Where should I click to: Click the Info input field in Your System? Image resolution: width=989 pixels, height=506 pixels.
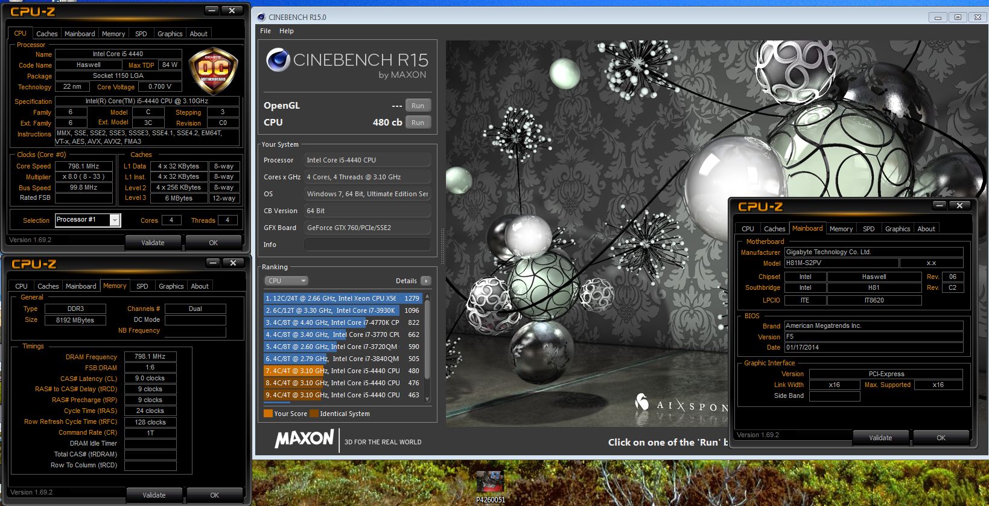(x=367, y=245)
